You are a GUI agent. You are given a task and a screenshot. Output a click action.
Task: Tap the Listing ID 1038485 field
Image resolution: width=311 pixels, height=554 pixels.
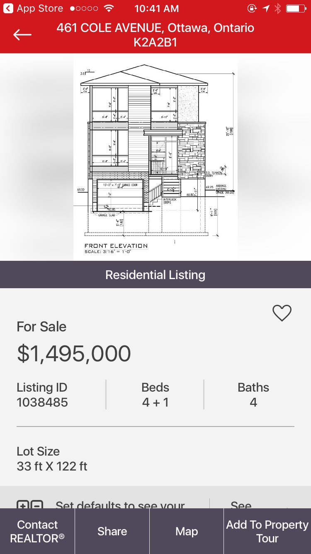coord(42,395)
